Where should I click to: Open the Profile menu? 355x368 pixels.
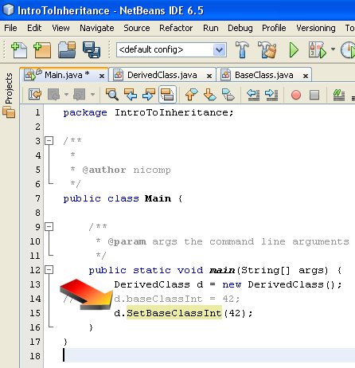(x=274, y=28)
